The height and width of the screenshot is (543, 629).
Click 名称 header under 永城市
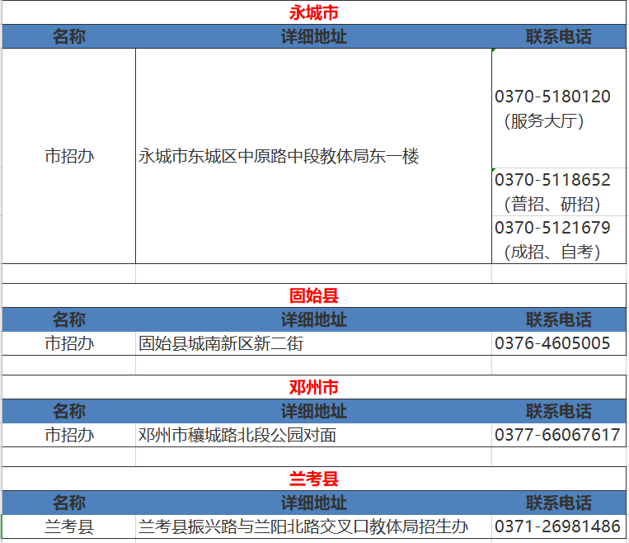point(69,36)
